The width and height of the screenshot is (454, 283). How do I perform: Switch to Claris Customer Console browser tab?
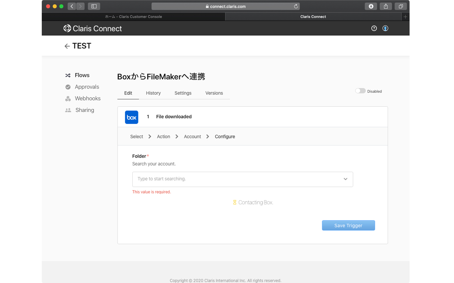pyautogui.click(x=133, y=17)
